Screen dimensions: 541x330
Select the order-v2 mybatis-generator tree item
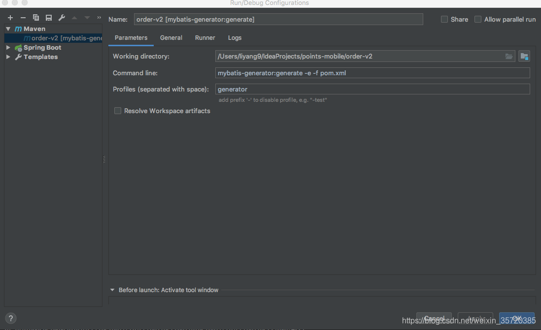tap(54, 38)
